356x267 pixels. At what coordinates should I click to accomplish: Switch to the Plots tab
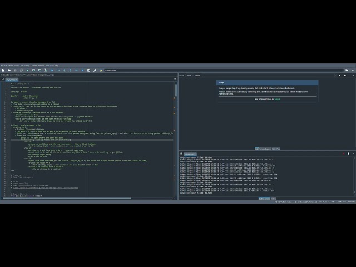click(x=274, y=149)
